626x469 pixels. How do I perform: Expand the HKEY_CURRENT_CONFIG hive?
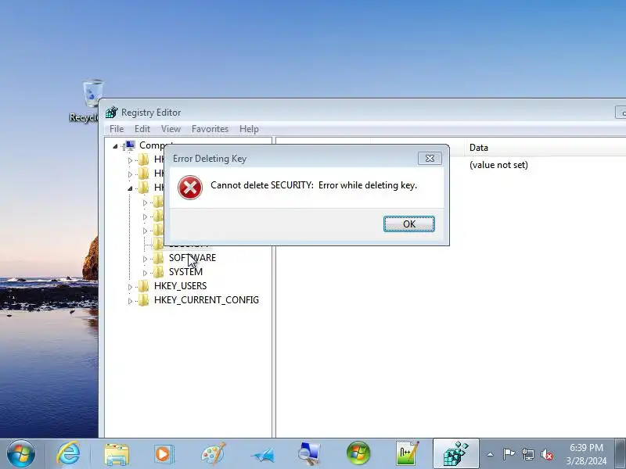click(130, 301)
